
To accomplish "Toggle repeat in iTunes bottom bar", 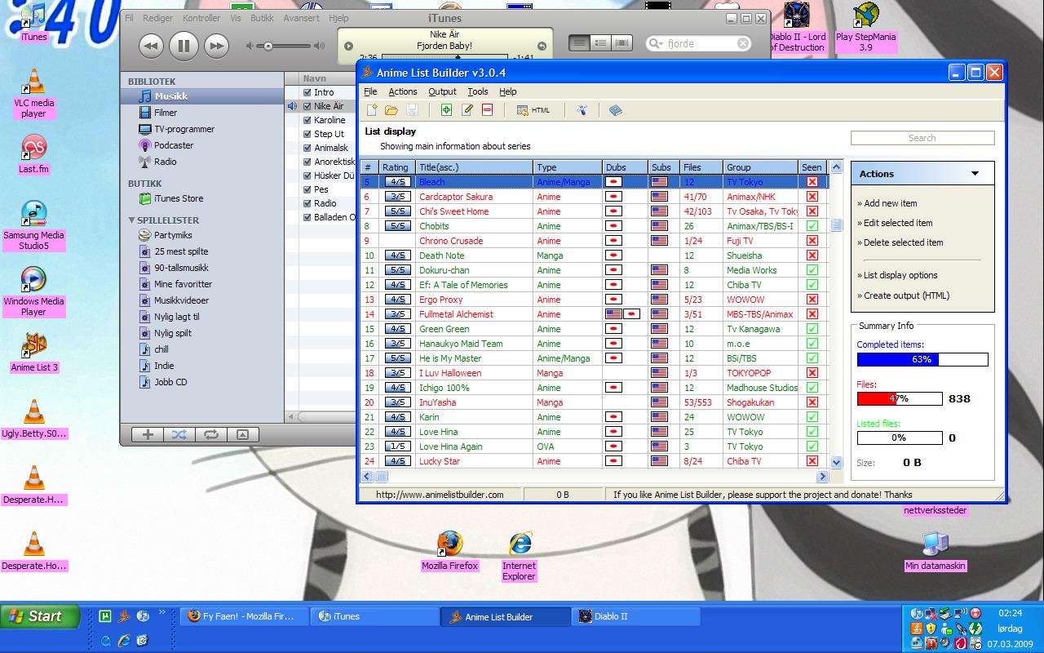I will click(x=210, y=434).
